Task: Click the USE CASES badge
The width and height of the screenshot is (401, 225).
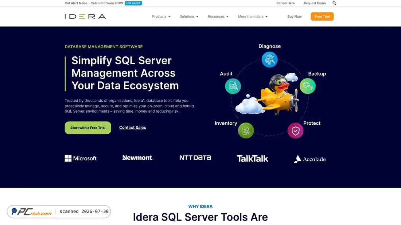Action: [x=133, y=3]
